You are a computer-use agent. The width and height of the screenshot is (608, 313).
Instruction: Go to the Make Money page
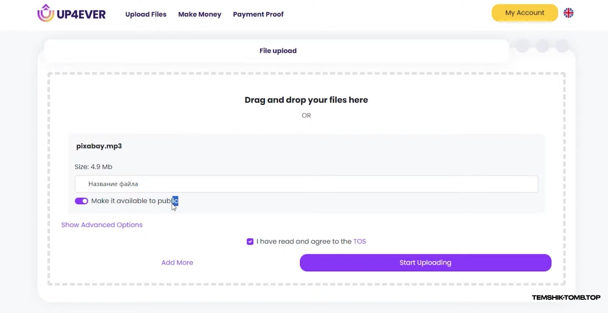(x=199, y=14)
